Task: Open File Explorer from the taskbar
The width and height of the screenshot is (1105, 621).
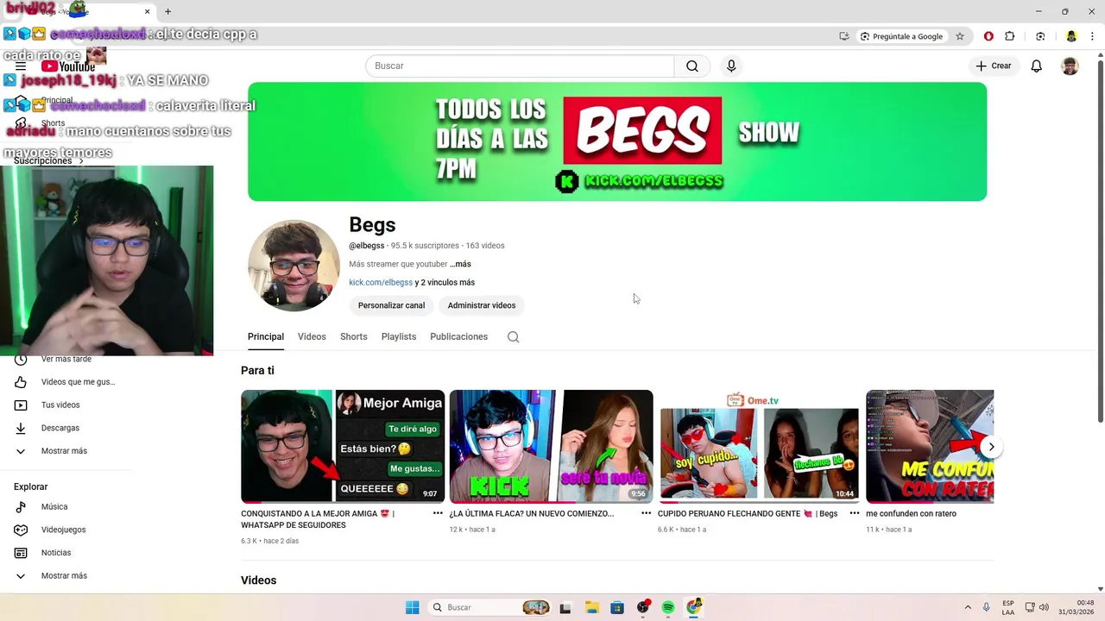Action: [591, 607]
